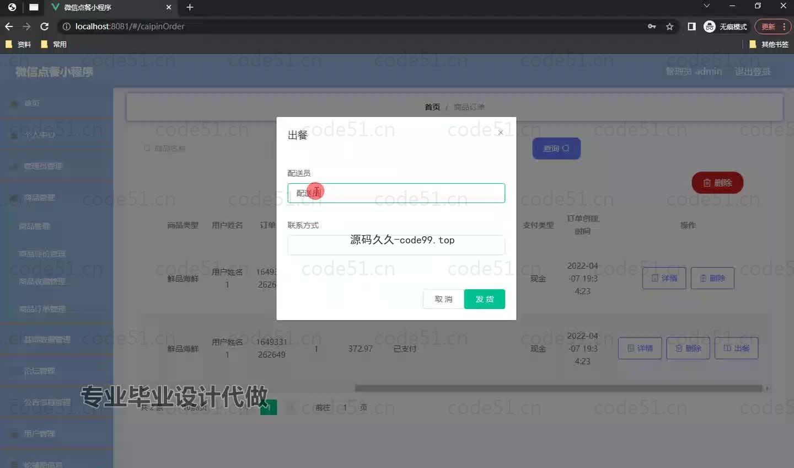Click the red 删除 bulk delete button
This screenshot has width=794, height=468.
717,183
